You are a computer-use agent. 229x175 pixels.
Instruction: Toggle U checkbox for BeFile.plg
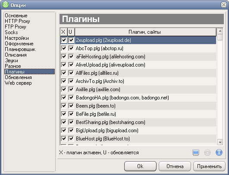click(71, 114)
